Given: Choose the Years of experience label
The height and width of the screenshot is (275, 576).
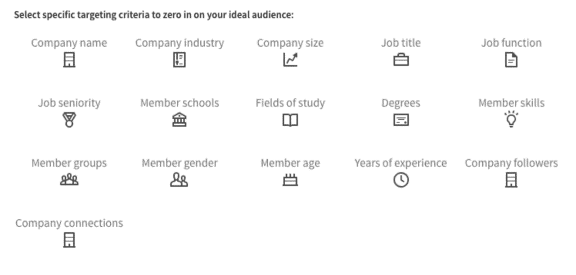Looking at the screenshot, I should click(x=400, y=163).
